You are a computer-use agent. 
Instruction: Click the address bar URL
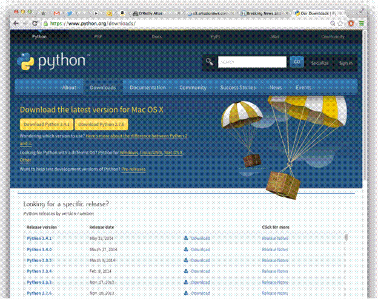[x=93, y=24]
